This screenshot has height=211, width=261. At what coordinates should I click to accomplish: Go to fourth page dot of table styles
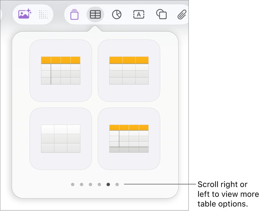99,185
